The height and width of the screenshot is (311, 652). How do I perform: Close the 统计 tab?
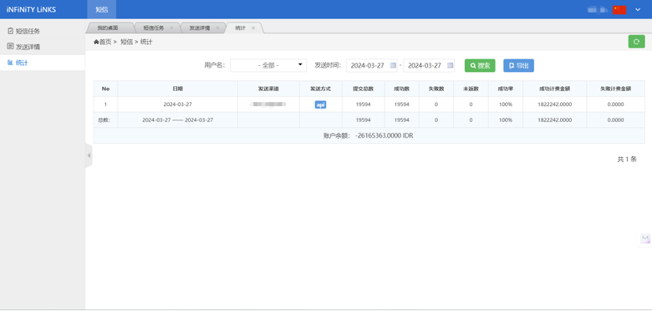(x=253, y=28)
